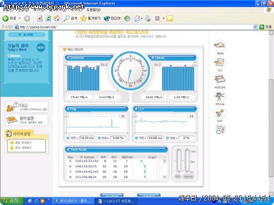274x205 pixels.
Task: Open the SLA test icon
Action: [220, 62]
